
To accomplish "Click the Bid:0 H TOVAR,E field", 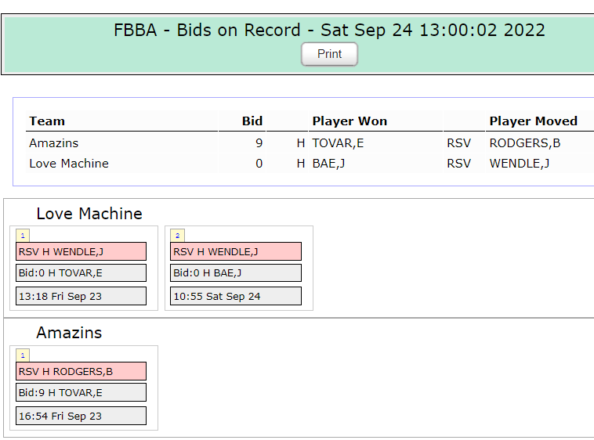I will pos(81,272).
